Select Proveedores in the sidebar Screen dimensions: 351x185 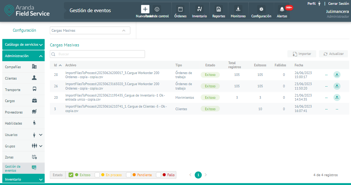tap(14, 112)
